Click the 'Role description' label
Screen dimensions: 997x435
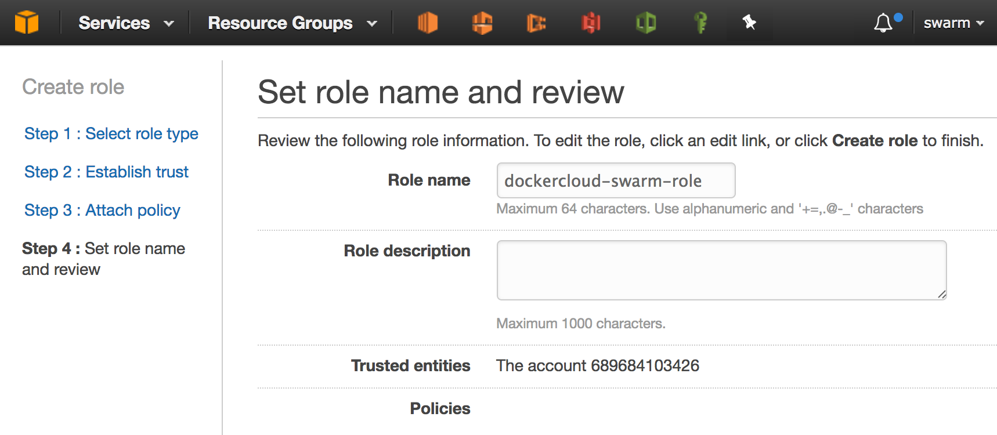[x=407, y=251]
